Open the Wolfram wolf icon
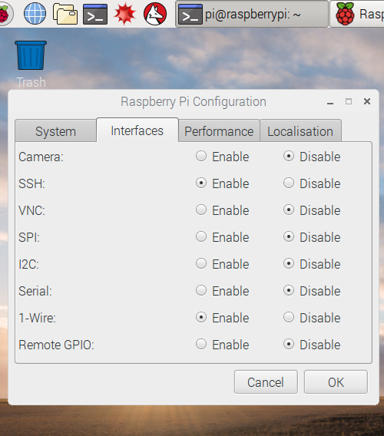Screen dimensions: 384x436 (155, 14)
